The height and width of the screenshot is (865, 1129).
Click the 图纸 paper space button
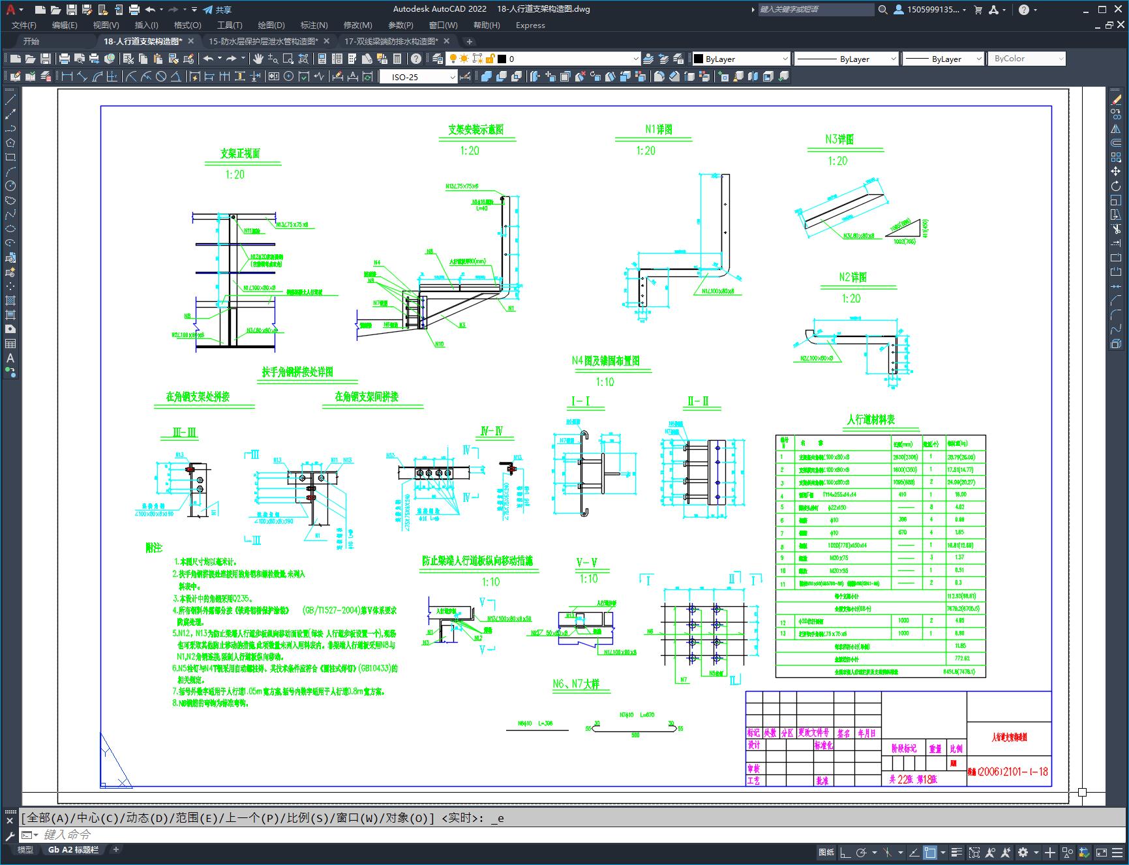coord(826,852)
